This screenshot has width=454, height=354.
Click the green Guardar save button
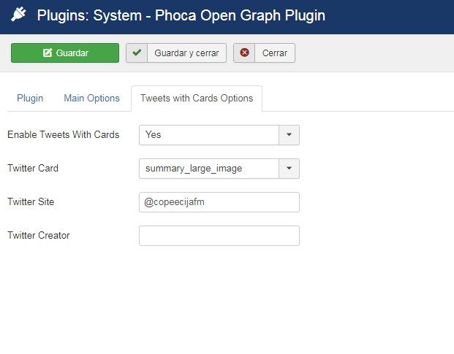click(65, 53)
